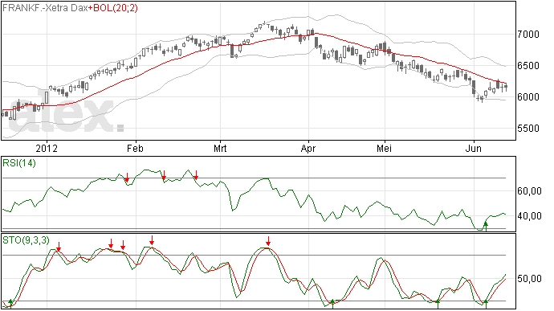This screenshot has height=311, width=554.
Task: Click the last red sell arrow in the RSI panel
Action: click(196, 175)
